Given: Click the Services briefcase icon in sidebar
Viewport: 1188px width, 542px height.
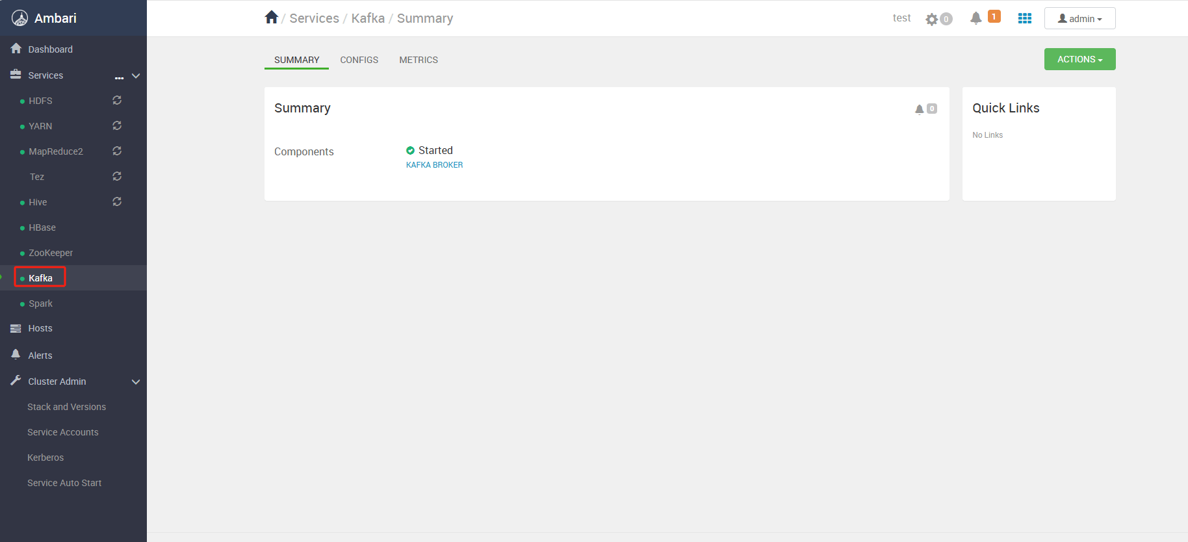Looking at the screenshot, I should (16, 75).
